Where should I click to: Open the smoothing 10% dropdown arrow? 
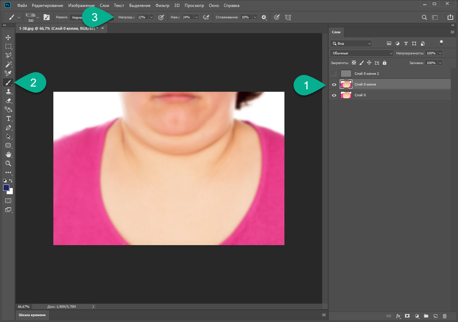[x=255, y=17]
